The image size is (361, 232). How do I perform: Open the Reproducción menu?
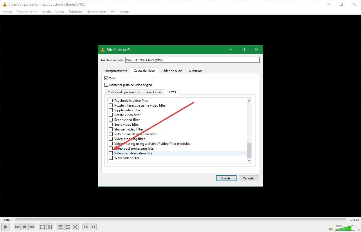point(27,12)
